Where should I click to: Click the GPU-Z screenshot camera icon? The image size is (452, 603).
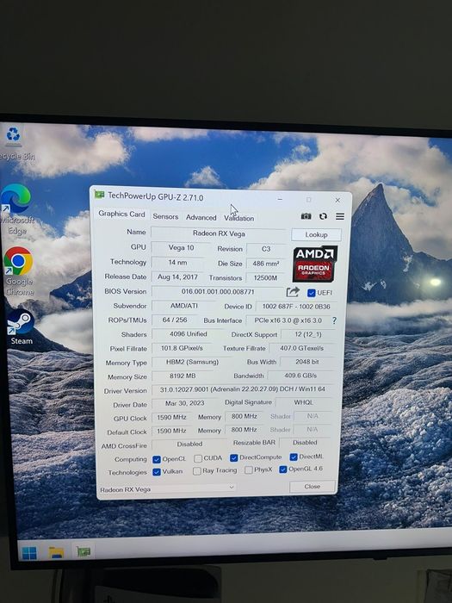tap(306, 216)
